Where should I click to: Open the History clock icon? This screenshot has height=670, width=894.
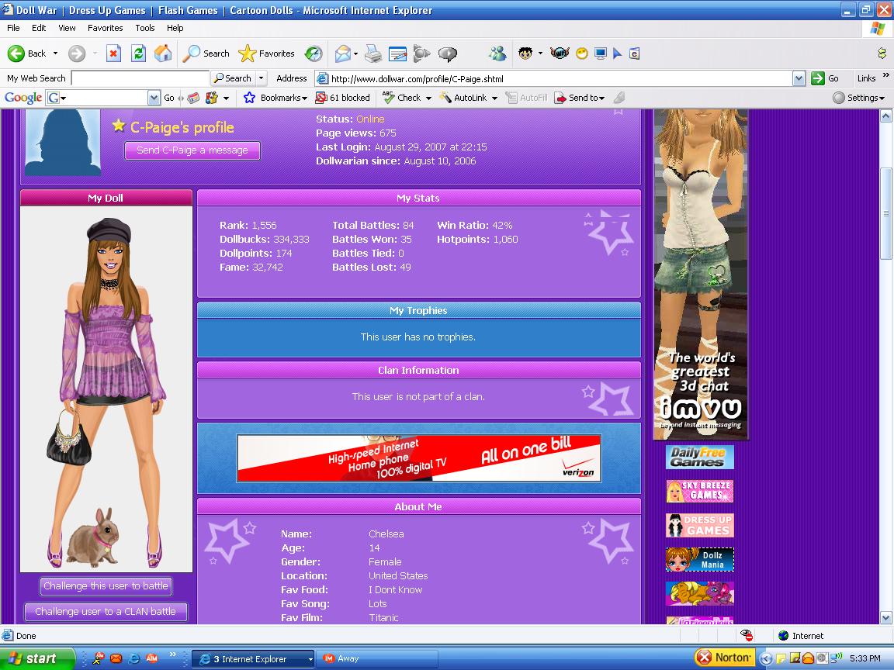[313, 54]
